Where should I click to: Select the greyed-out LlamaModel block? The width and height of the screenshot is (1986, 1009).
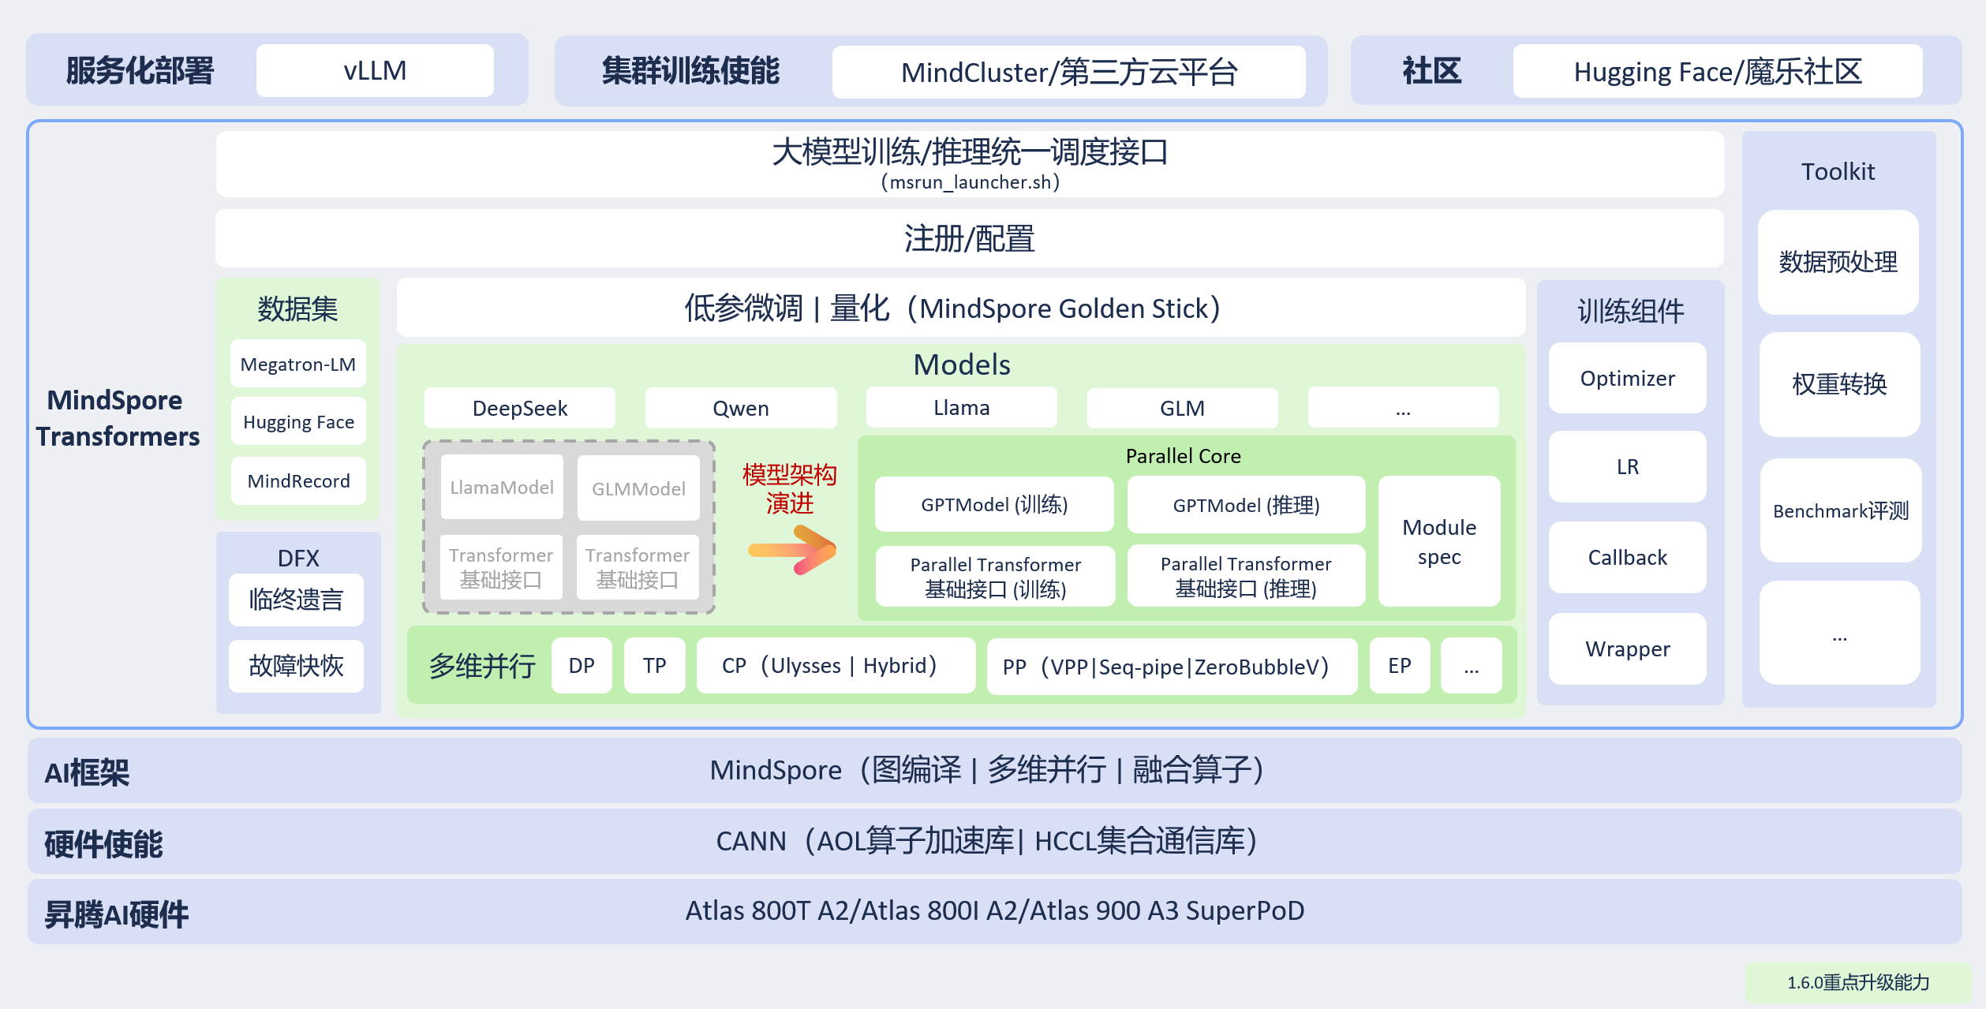tap(502, 488)
